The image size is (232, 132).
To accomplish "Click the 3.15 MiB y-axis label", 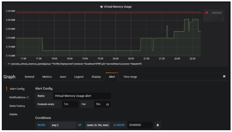I will 10,56.
